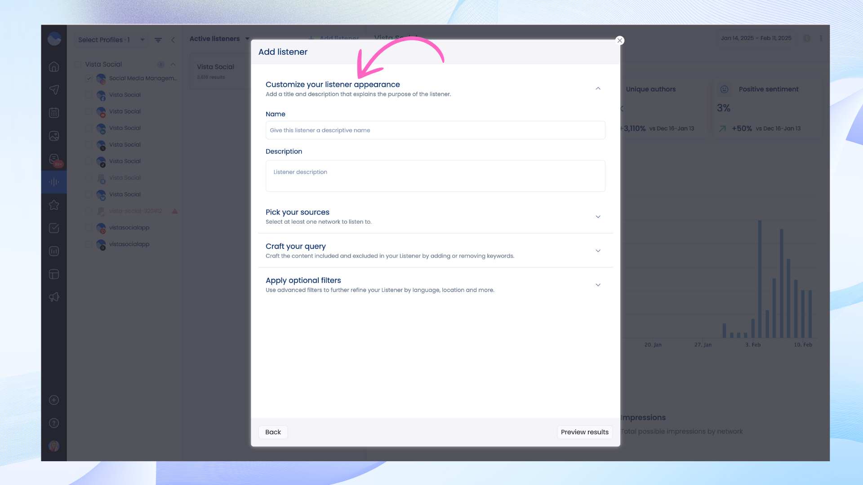Viewport: 863px width, 485px height.
Task: Open the Publish paper-plane icon
Action: tap(54, 90)
